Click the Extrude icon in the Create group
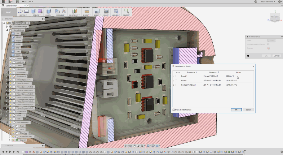 [x=34, y=11]
